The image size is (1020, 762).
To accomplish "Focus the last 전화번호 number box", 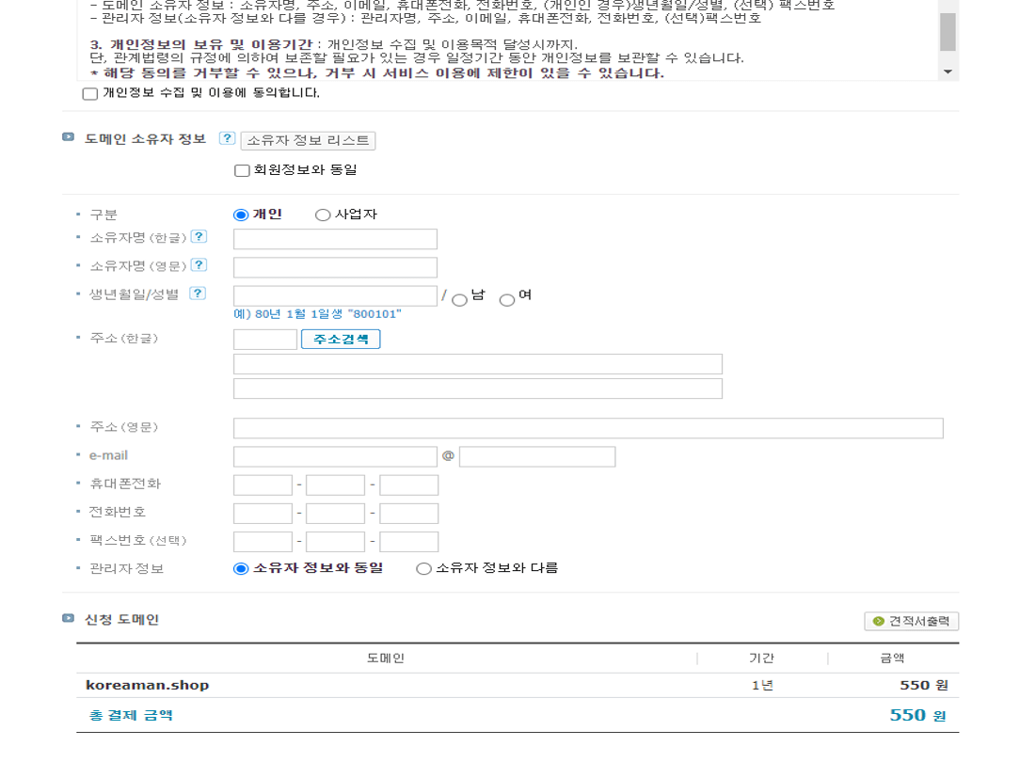I will click(409, 514).
